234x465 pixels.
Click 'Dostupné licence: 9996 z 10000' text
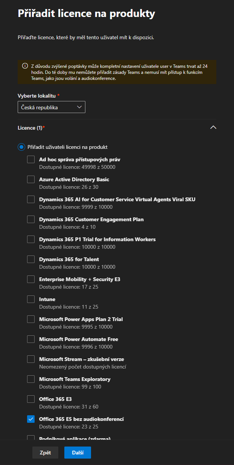pyautogui.click(x=76, y=347)
